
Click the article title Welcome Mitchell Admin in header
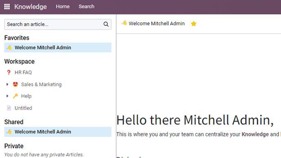[x=157, y=24]
